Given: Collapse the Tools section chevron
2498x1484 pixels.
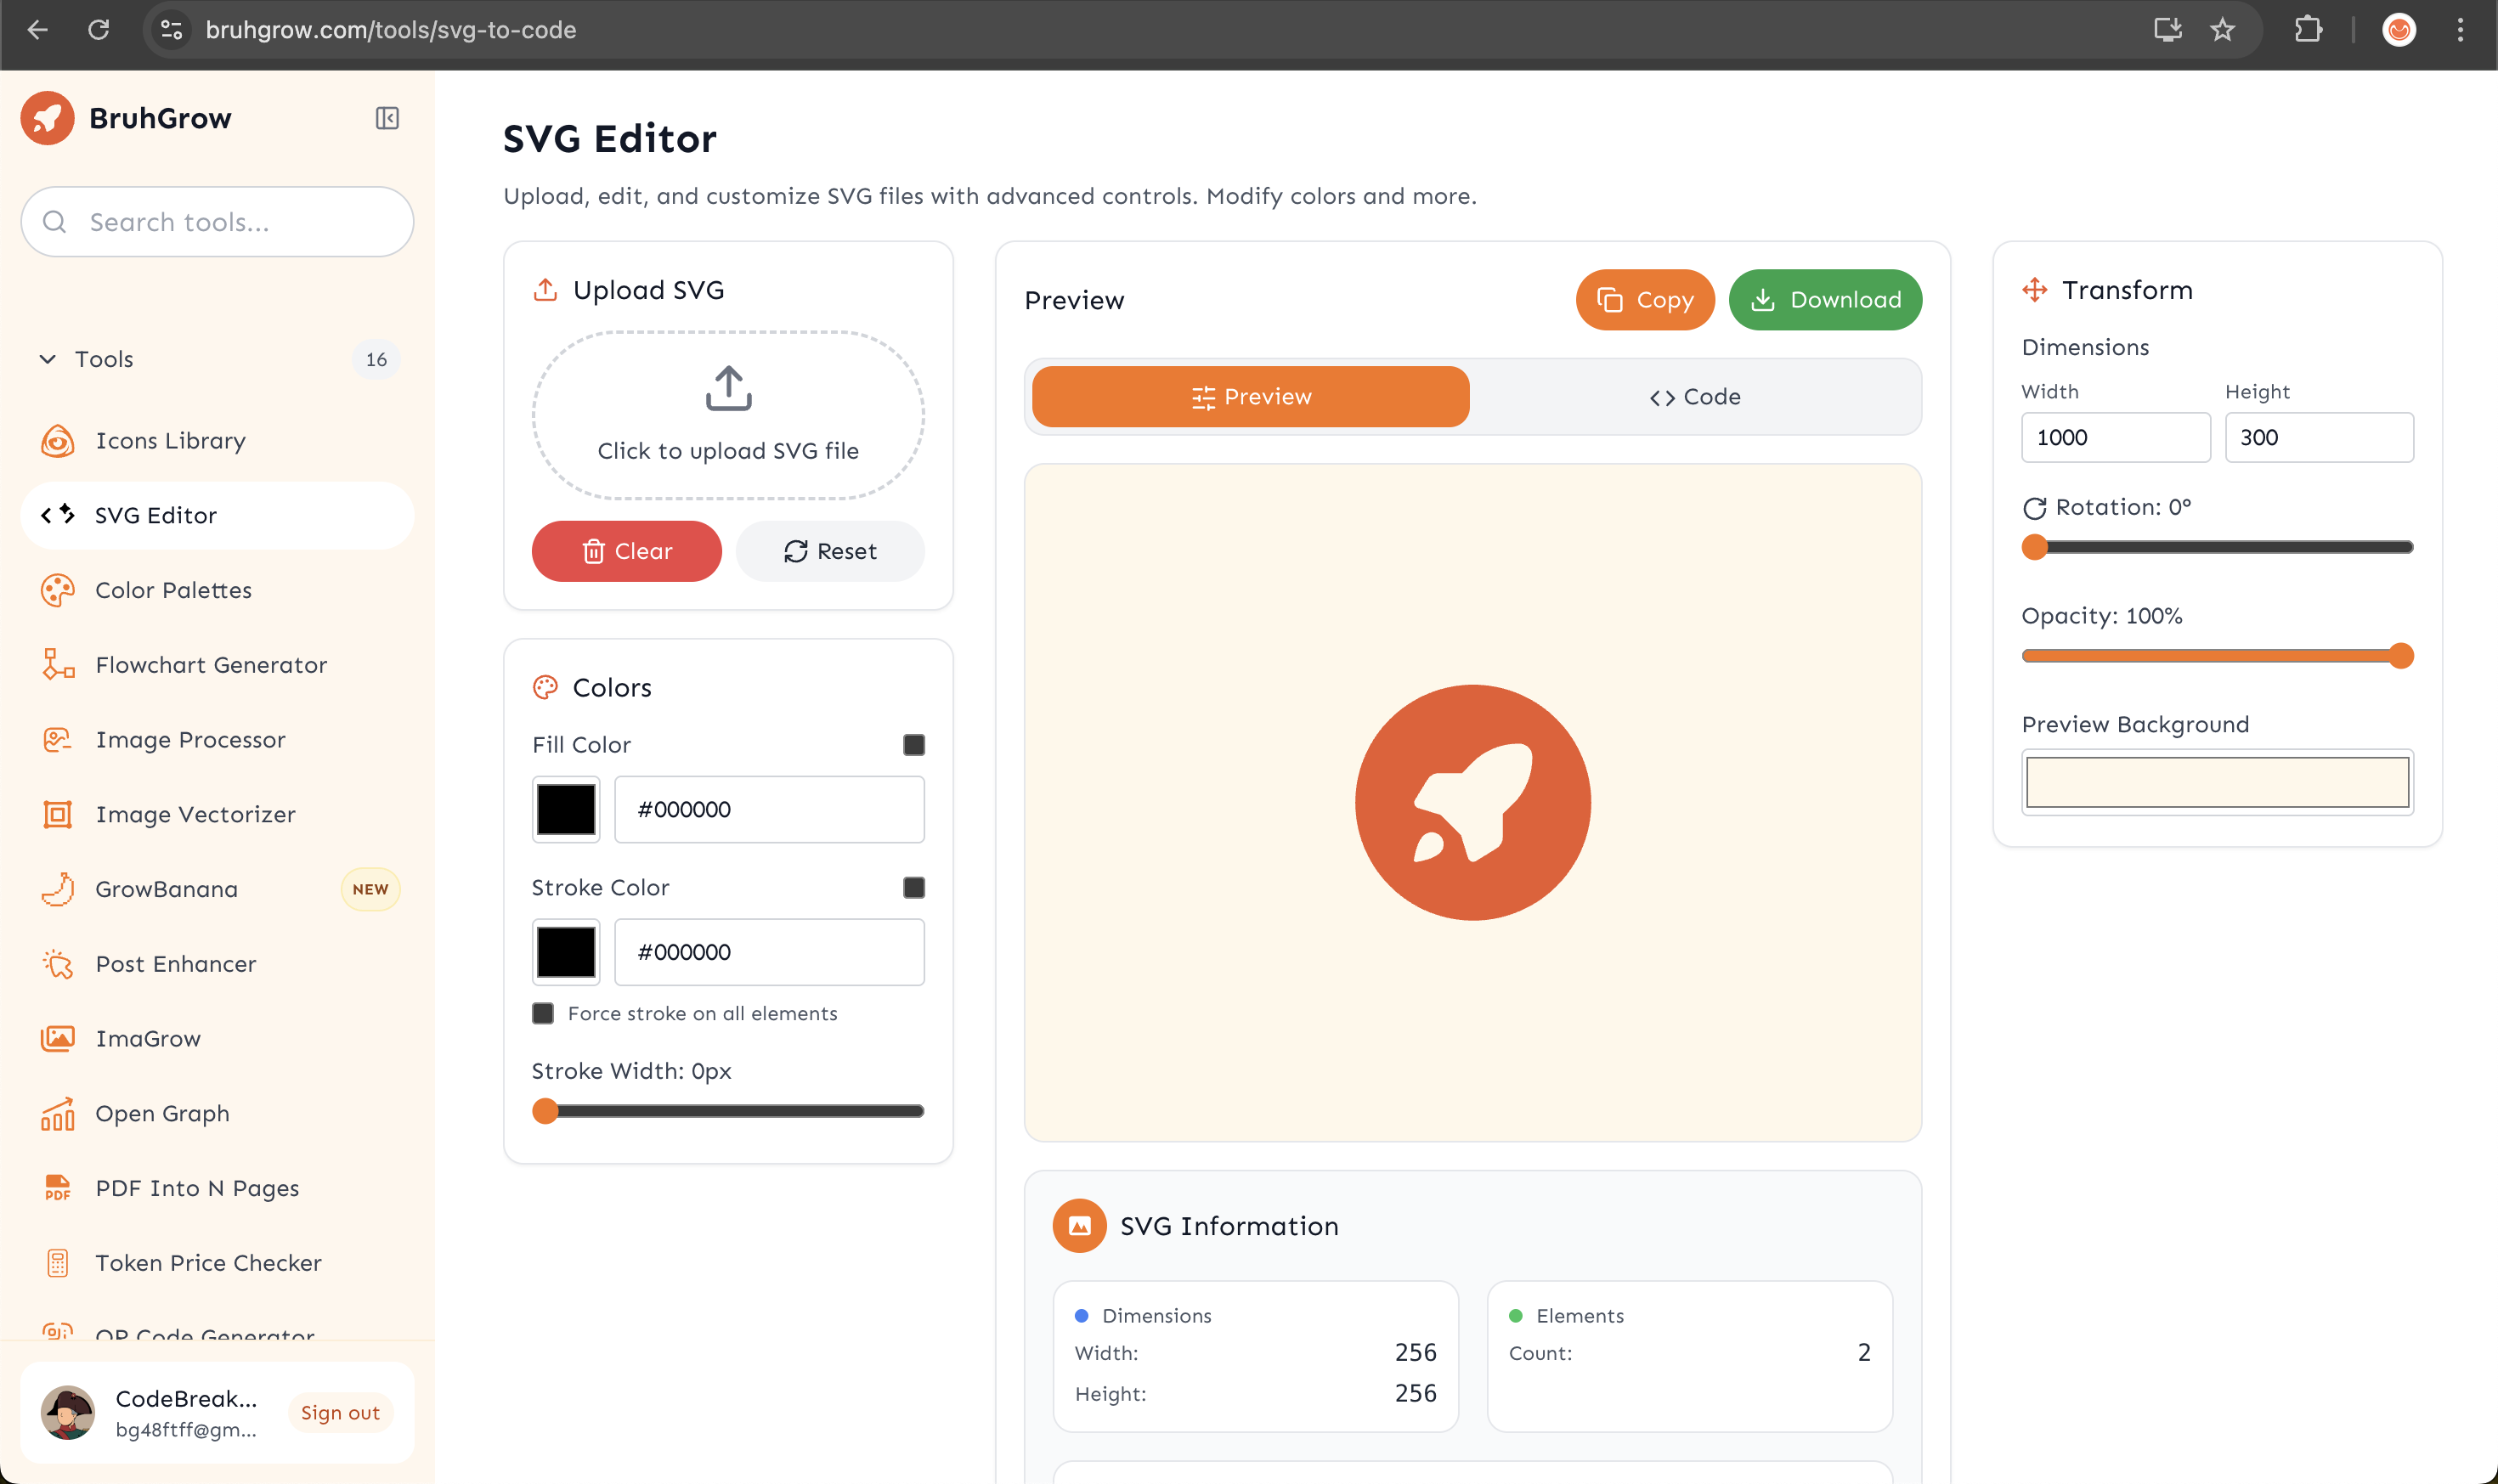Looking at the screenshot, I should [47, 359].
